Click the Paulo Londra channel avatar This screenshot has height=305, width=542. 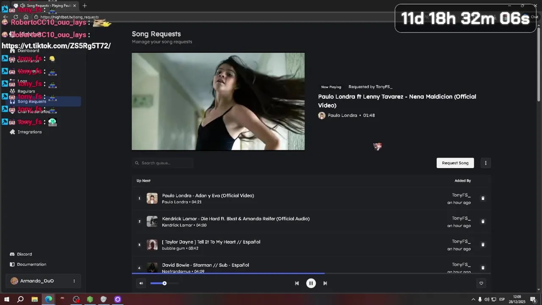tap(322, 115)
